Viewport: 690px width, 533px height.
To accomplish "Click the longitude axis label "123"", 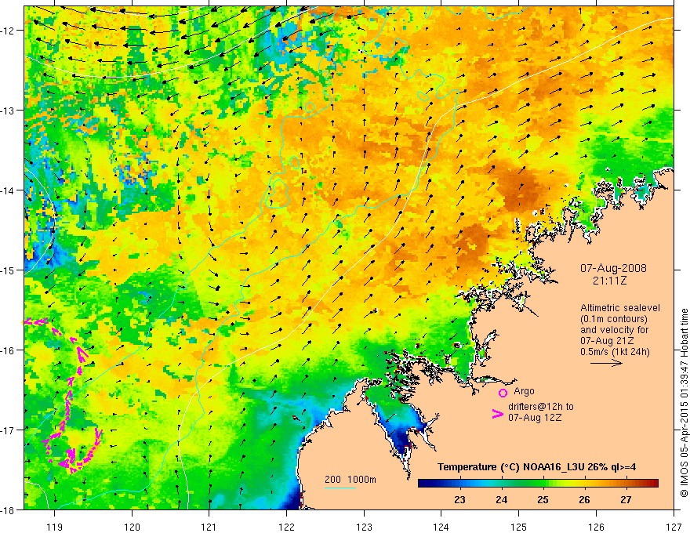I will (x=364, y=527).
